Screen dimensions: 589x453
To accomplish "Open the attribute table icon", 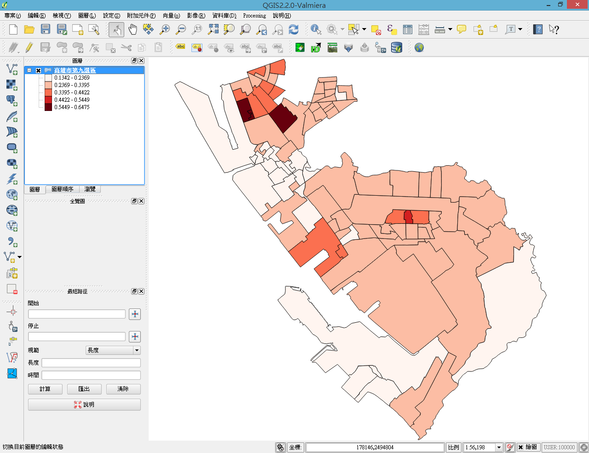I will tap(408, 29).
